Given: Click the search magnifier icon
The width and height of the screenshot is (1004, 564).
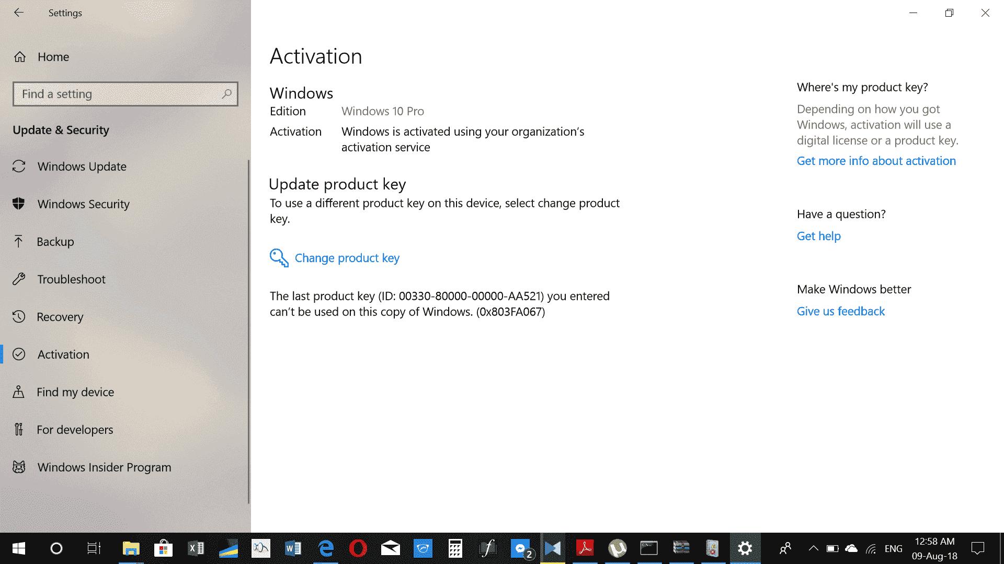Looking at the screenshot, I should [226, 94].
